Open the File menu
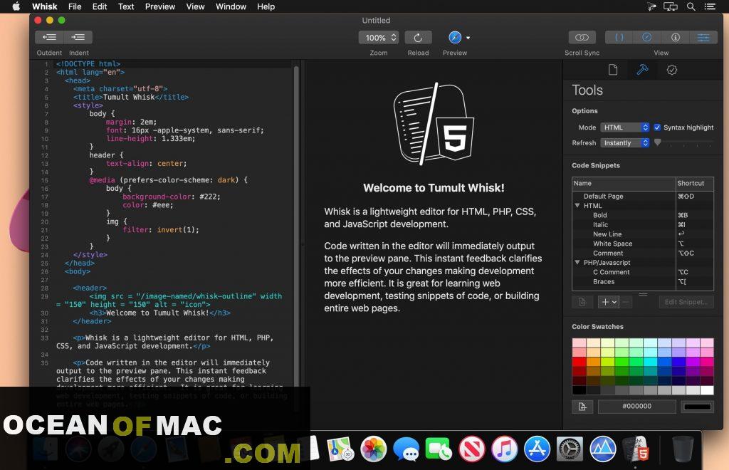This screenshot has height=470, width=729. pyautogui.click(x=75, y=6)
